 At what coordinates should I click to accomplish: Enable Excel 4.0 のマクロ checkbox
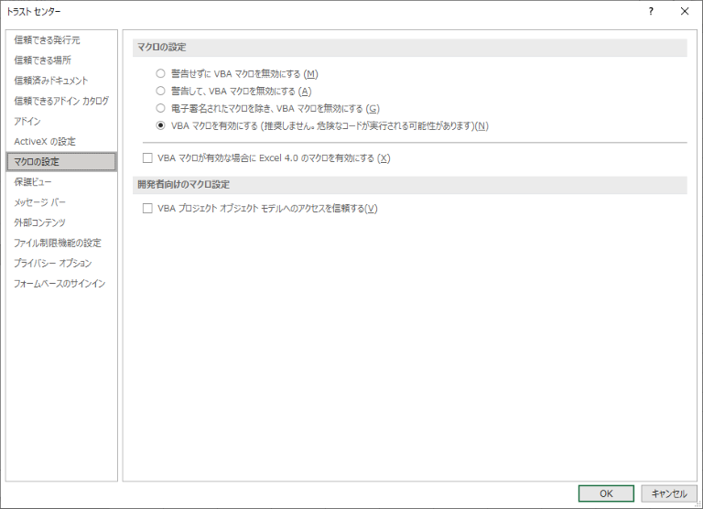pos(148,158)
